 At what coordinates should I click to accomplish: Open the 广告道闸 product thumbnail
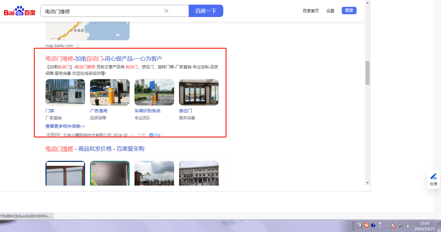pos(110,92)
